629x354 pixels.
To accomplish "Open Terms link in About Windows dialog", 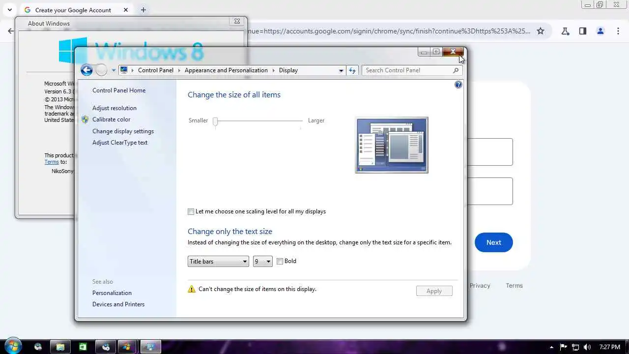I will 52,162.
